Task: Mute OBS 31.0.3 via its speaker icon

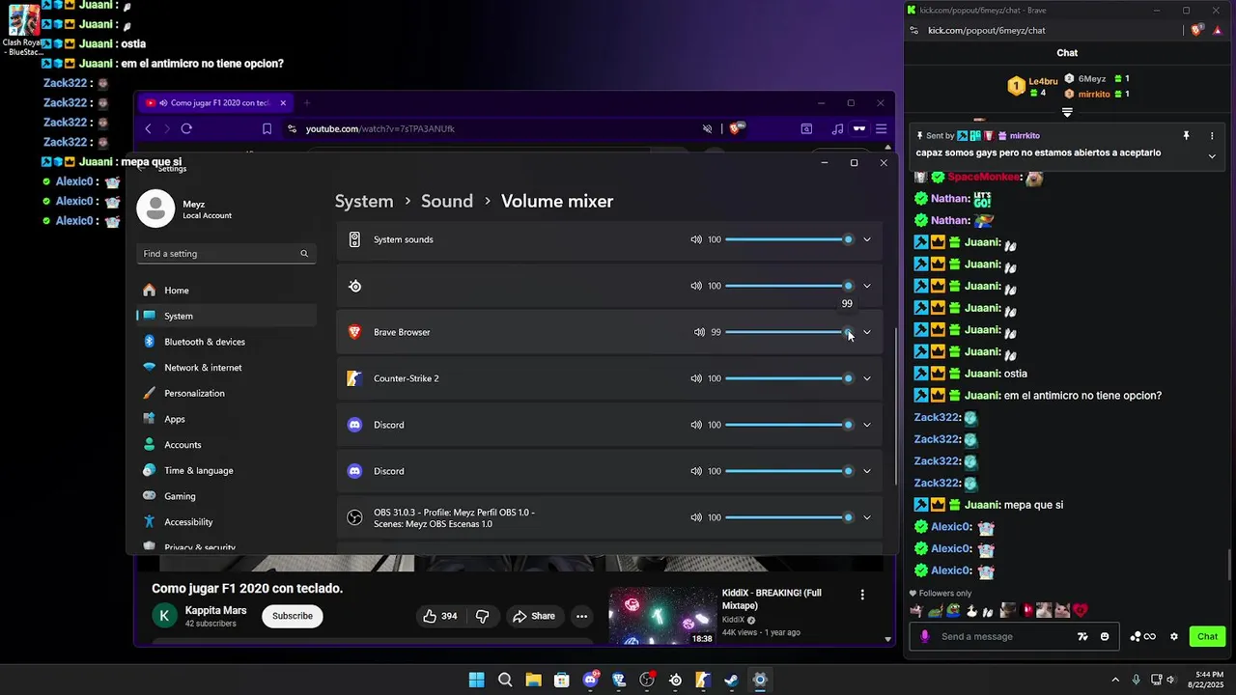Action: [x=696, y=517]
